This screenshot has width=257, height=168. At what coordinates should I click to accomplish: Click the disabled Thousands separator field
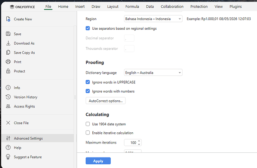tap(129, 49)
